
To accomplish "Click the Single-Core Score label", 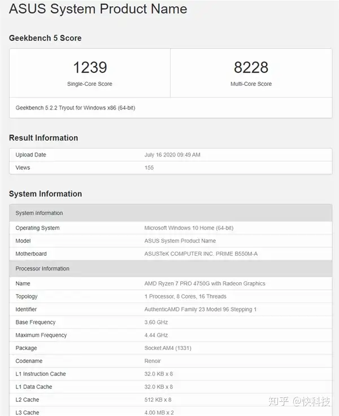I will click(90, 84).
